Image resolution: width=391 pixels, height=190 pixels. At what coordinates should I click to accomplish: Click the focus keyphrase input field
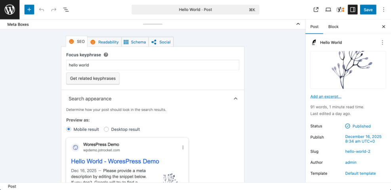tap(153, 65)
